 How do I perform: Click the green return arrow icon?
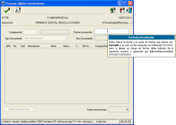tap(113, 10)
